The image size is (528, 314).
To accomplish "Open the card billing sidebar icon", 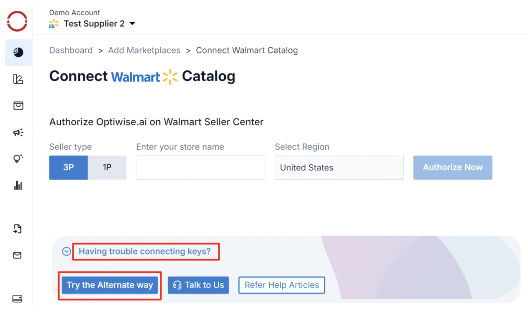I will (x=17, y=299).
